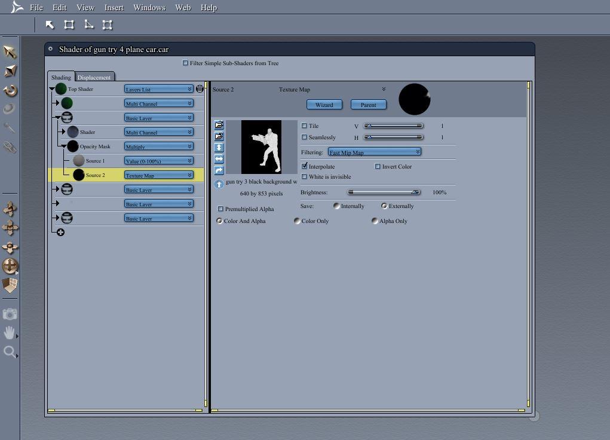Select the Color And Alpha option
Image resolution: width=610 pixels, height=440 pixels.
click(x=219, y=221)
